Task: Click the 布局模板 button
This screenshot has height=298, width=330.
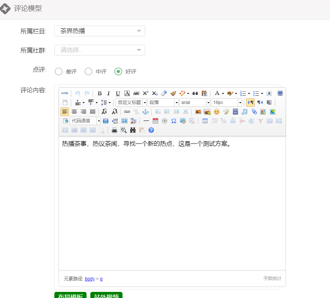Action: click(70, 296)
